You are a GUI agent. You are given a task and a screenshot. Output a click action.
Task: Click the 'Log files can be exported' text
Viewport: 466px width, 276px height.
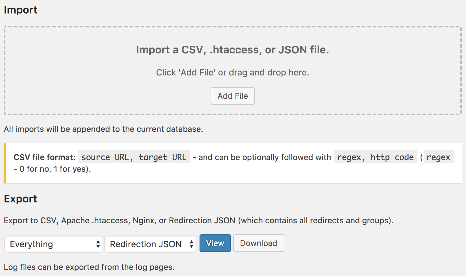coord(89,267)
